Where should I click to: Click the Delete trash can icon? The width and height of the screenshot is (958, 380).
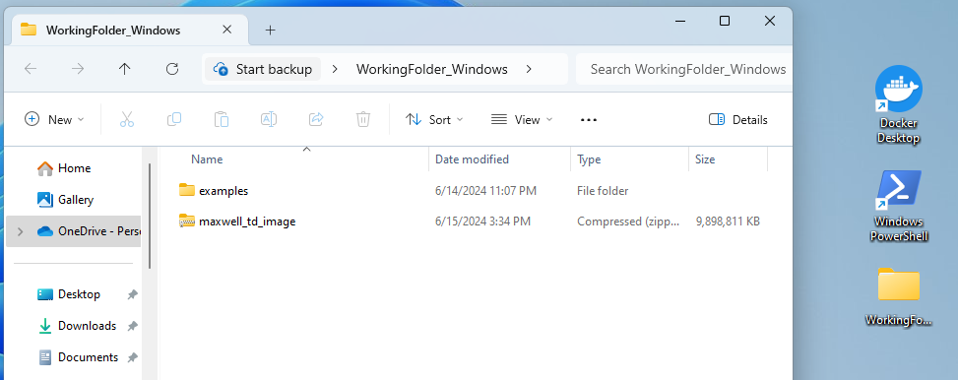(363, 120)
